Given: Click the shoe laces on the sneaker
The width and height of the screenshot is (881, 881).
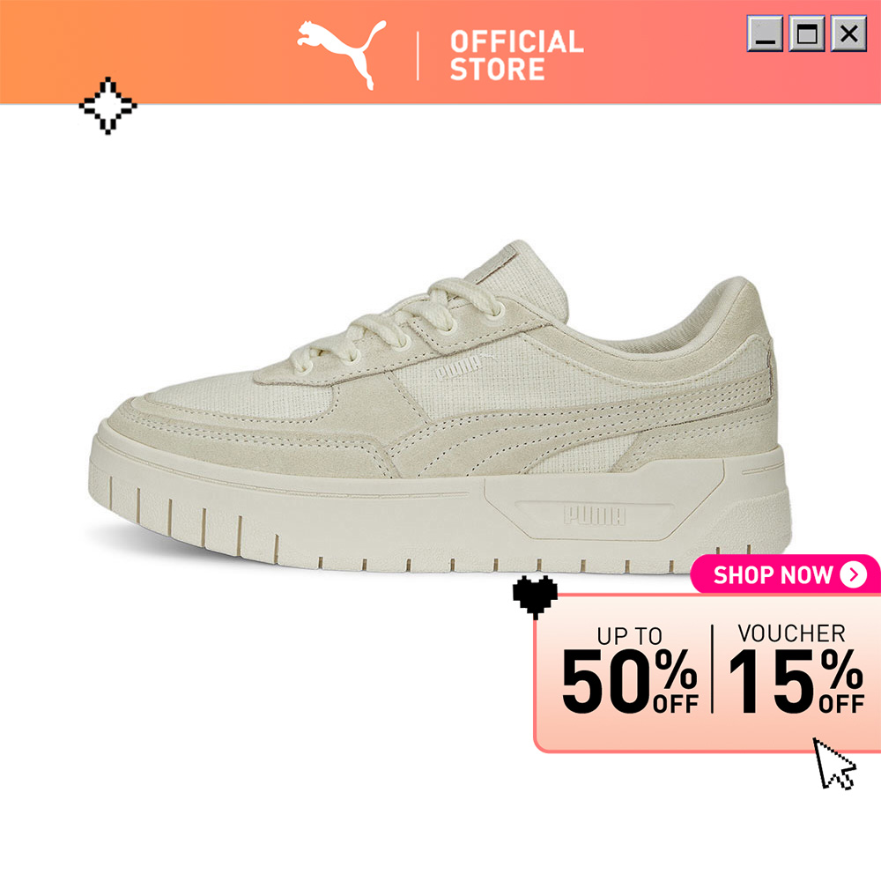Looking at the screenshot, I should (393, 323).
